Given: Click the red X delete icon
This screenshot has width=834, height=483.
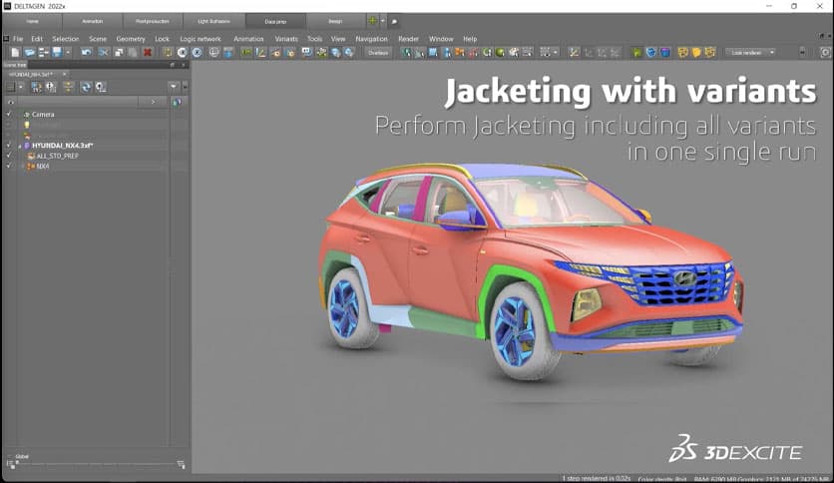Looking at the screenshot, I should (x=148, y=52).
